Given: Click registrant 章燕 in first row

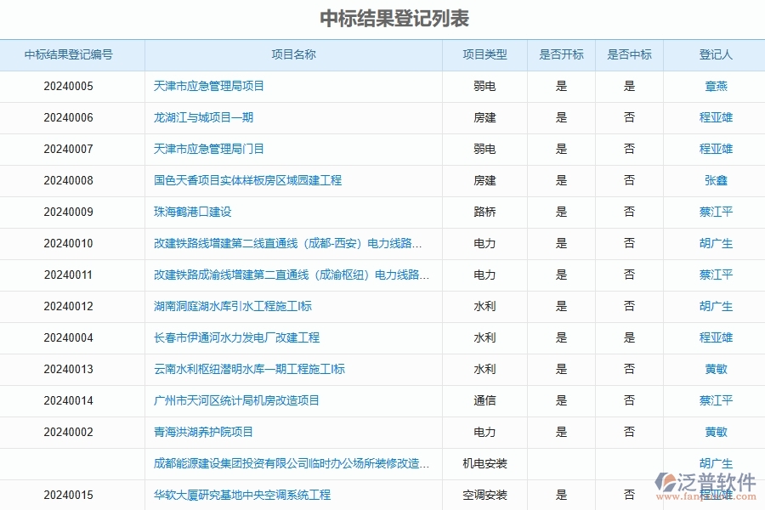Looking at the screenshot, I should click(x=714, y=86).
